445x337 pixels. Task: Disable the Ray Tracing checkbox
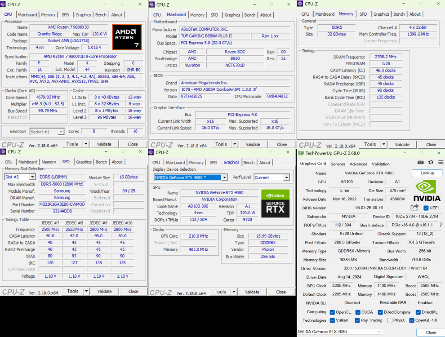356,320
